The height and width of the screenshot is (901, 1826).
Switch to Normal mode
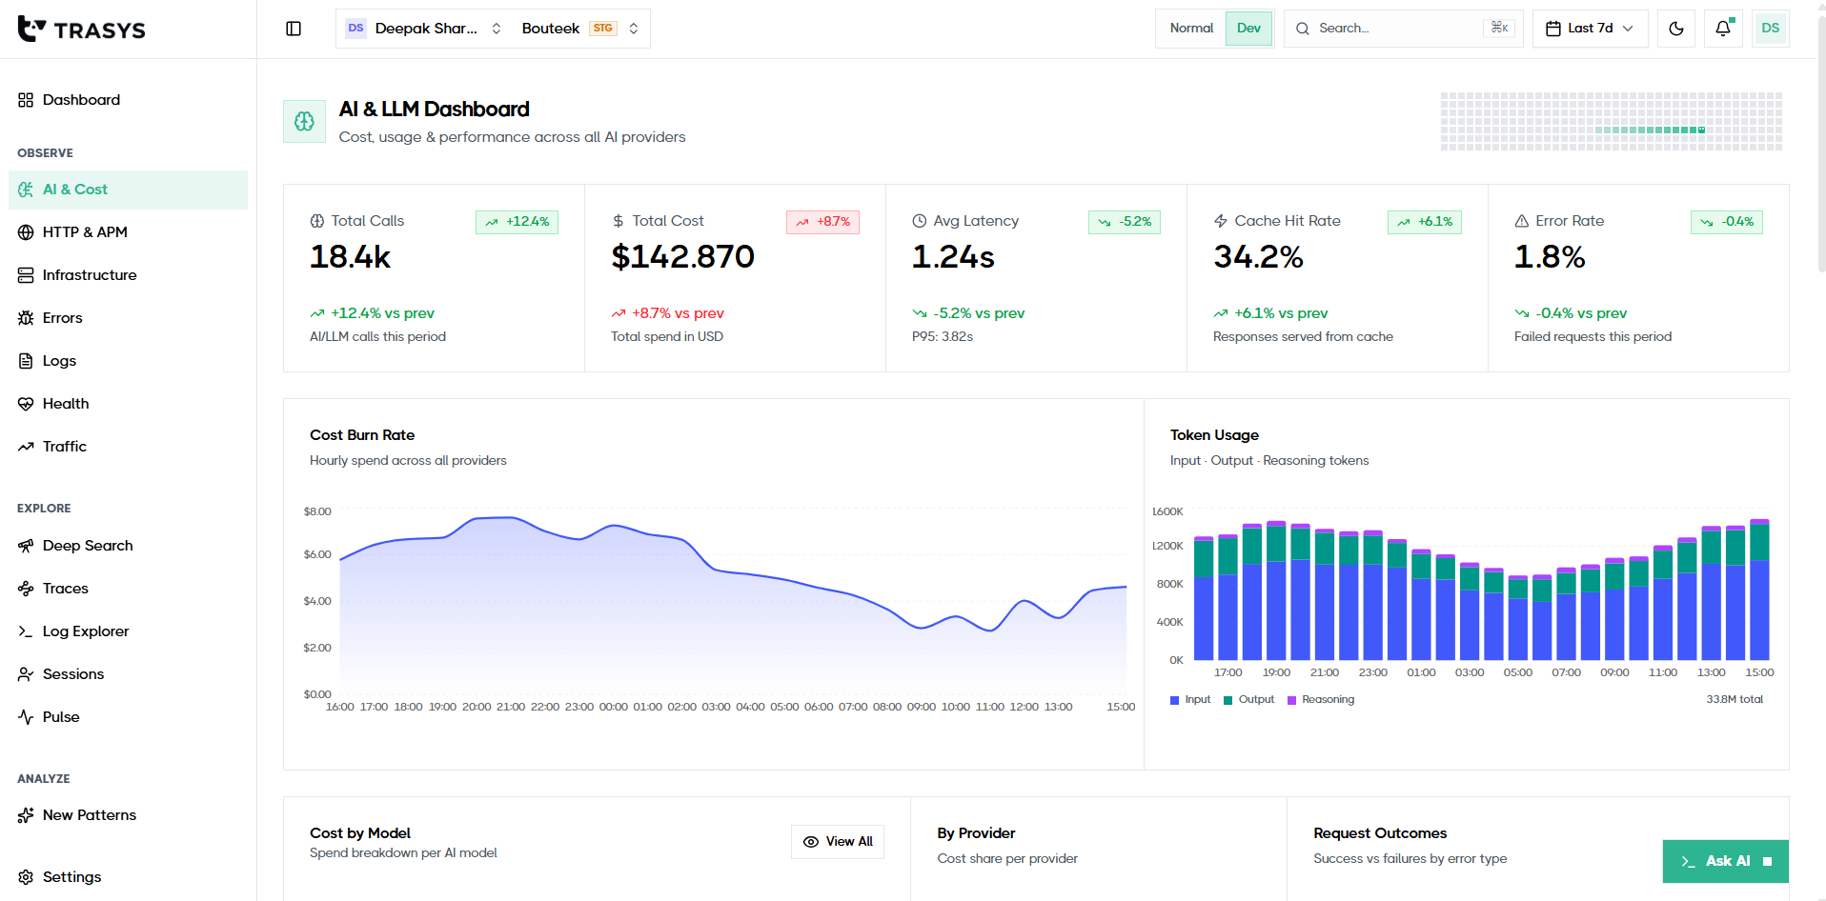(x=1191, y=29)
